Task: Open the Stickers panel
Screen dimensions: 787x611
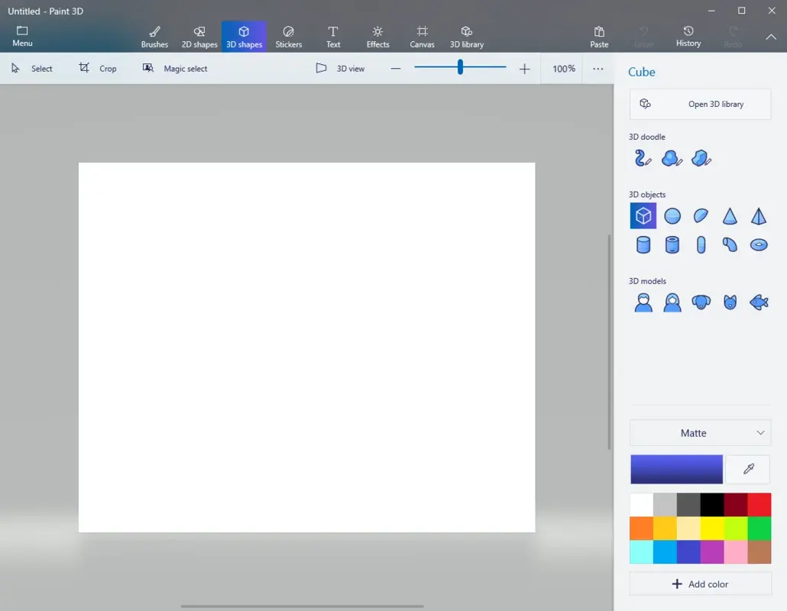Action: (289, 36)
